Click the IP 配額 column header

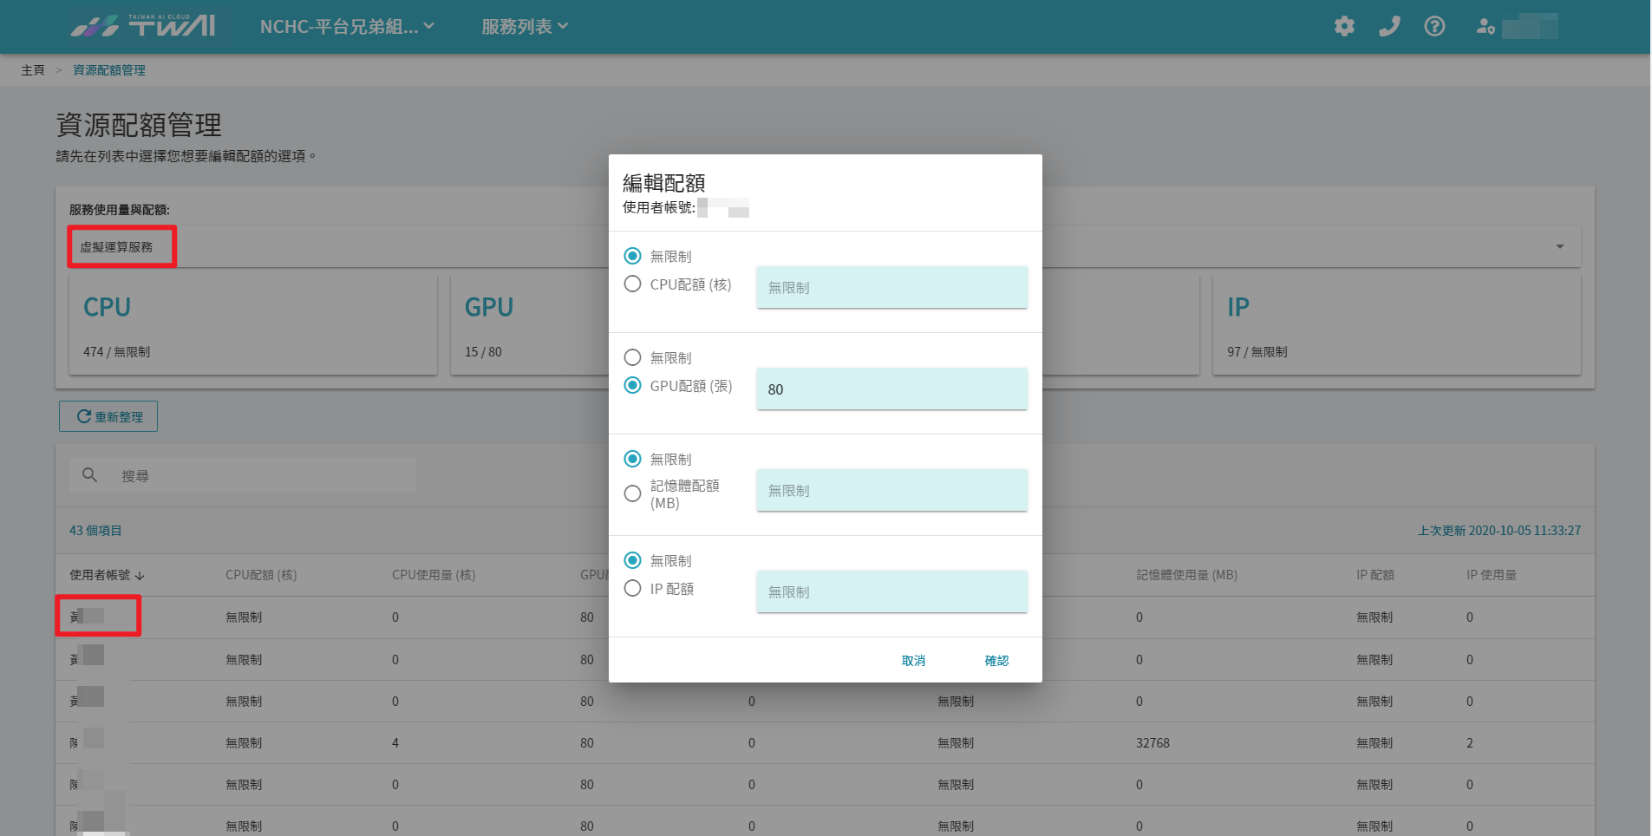[1375, 575]
